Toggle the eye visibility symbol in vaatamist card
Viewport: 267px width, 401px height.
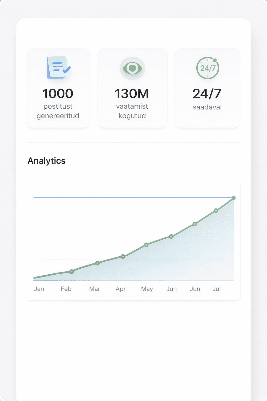(132, 68)
